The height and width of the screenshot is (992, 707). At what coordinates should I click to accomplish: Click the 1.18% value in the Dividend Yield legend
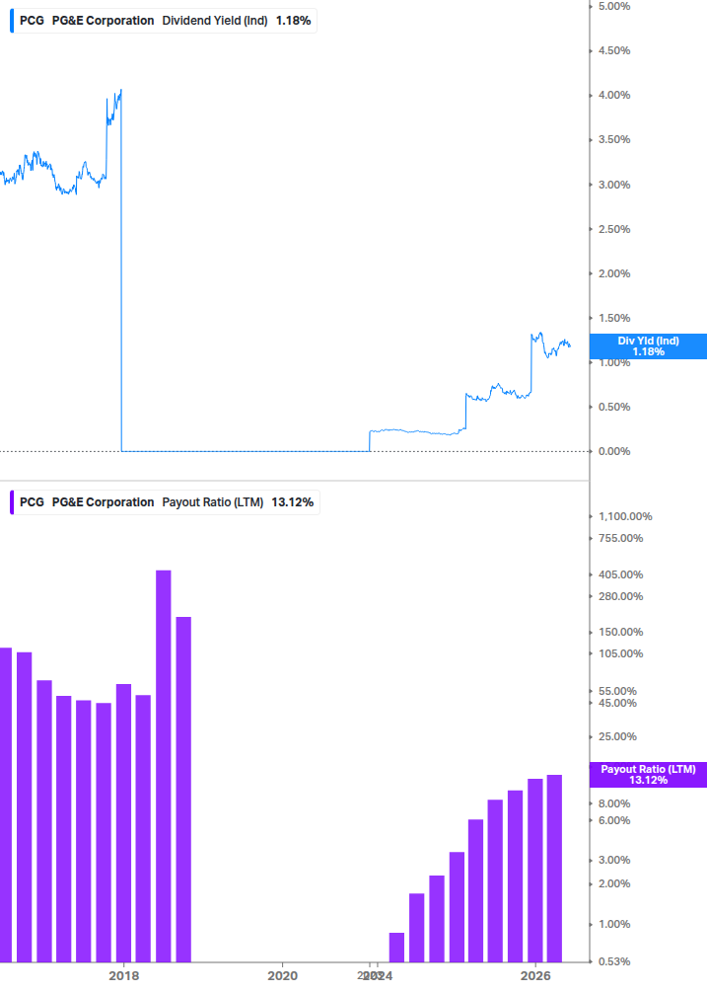[x=293, y=21]
